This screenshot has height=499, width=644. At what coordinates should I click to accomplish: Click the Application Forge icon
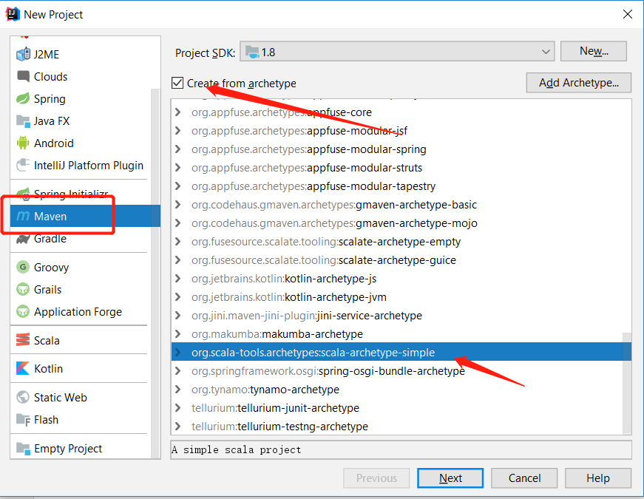23,312
